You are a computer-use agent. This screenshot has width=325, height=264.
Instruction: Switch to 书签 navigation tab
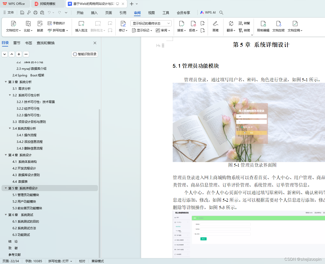pyautogui.click(x=29, y=43)
